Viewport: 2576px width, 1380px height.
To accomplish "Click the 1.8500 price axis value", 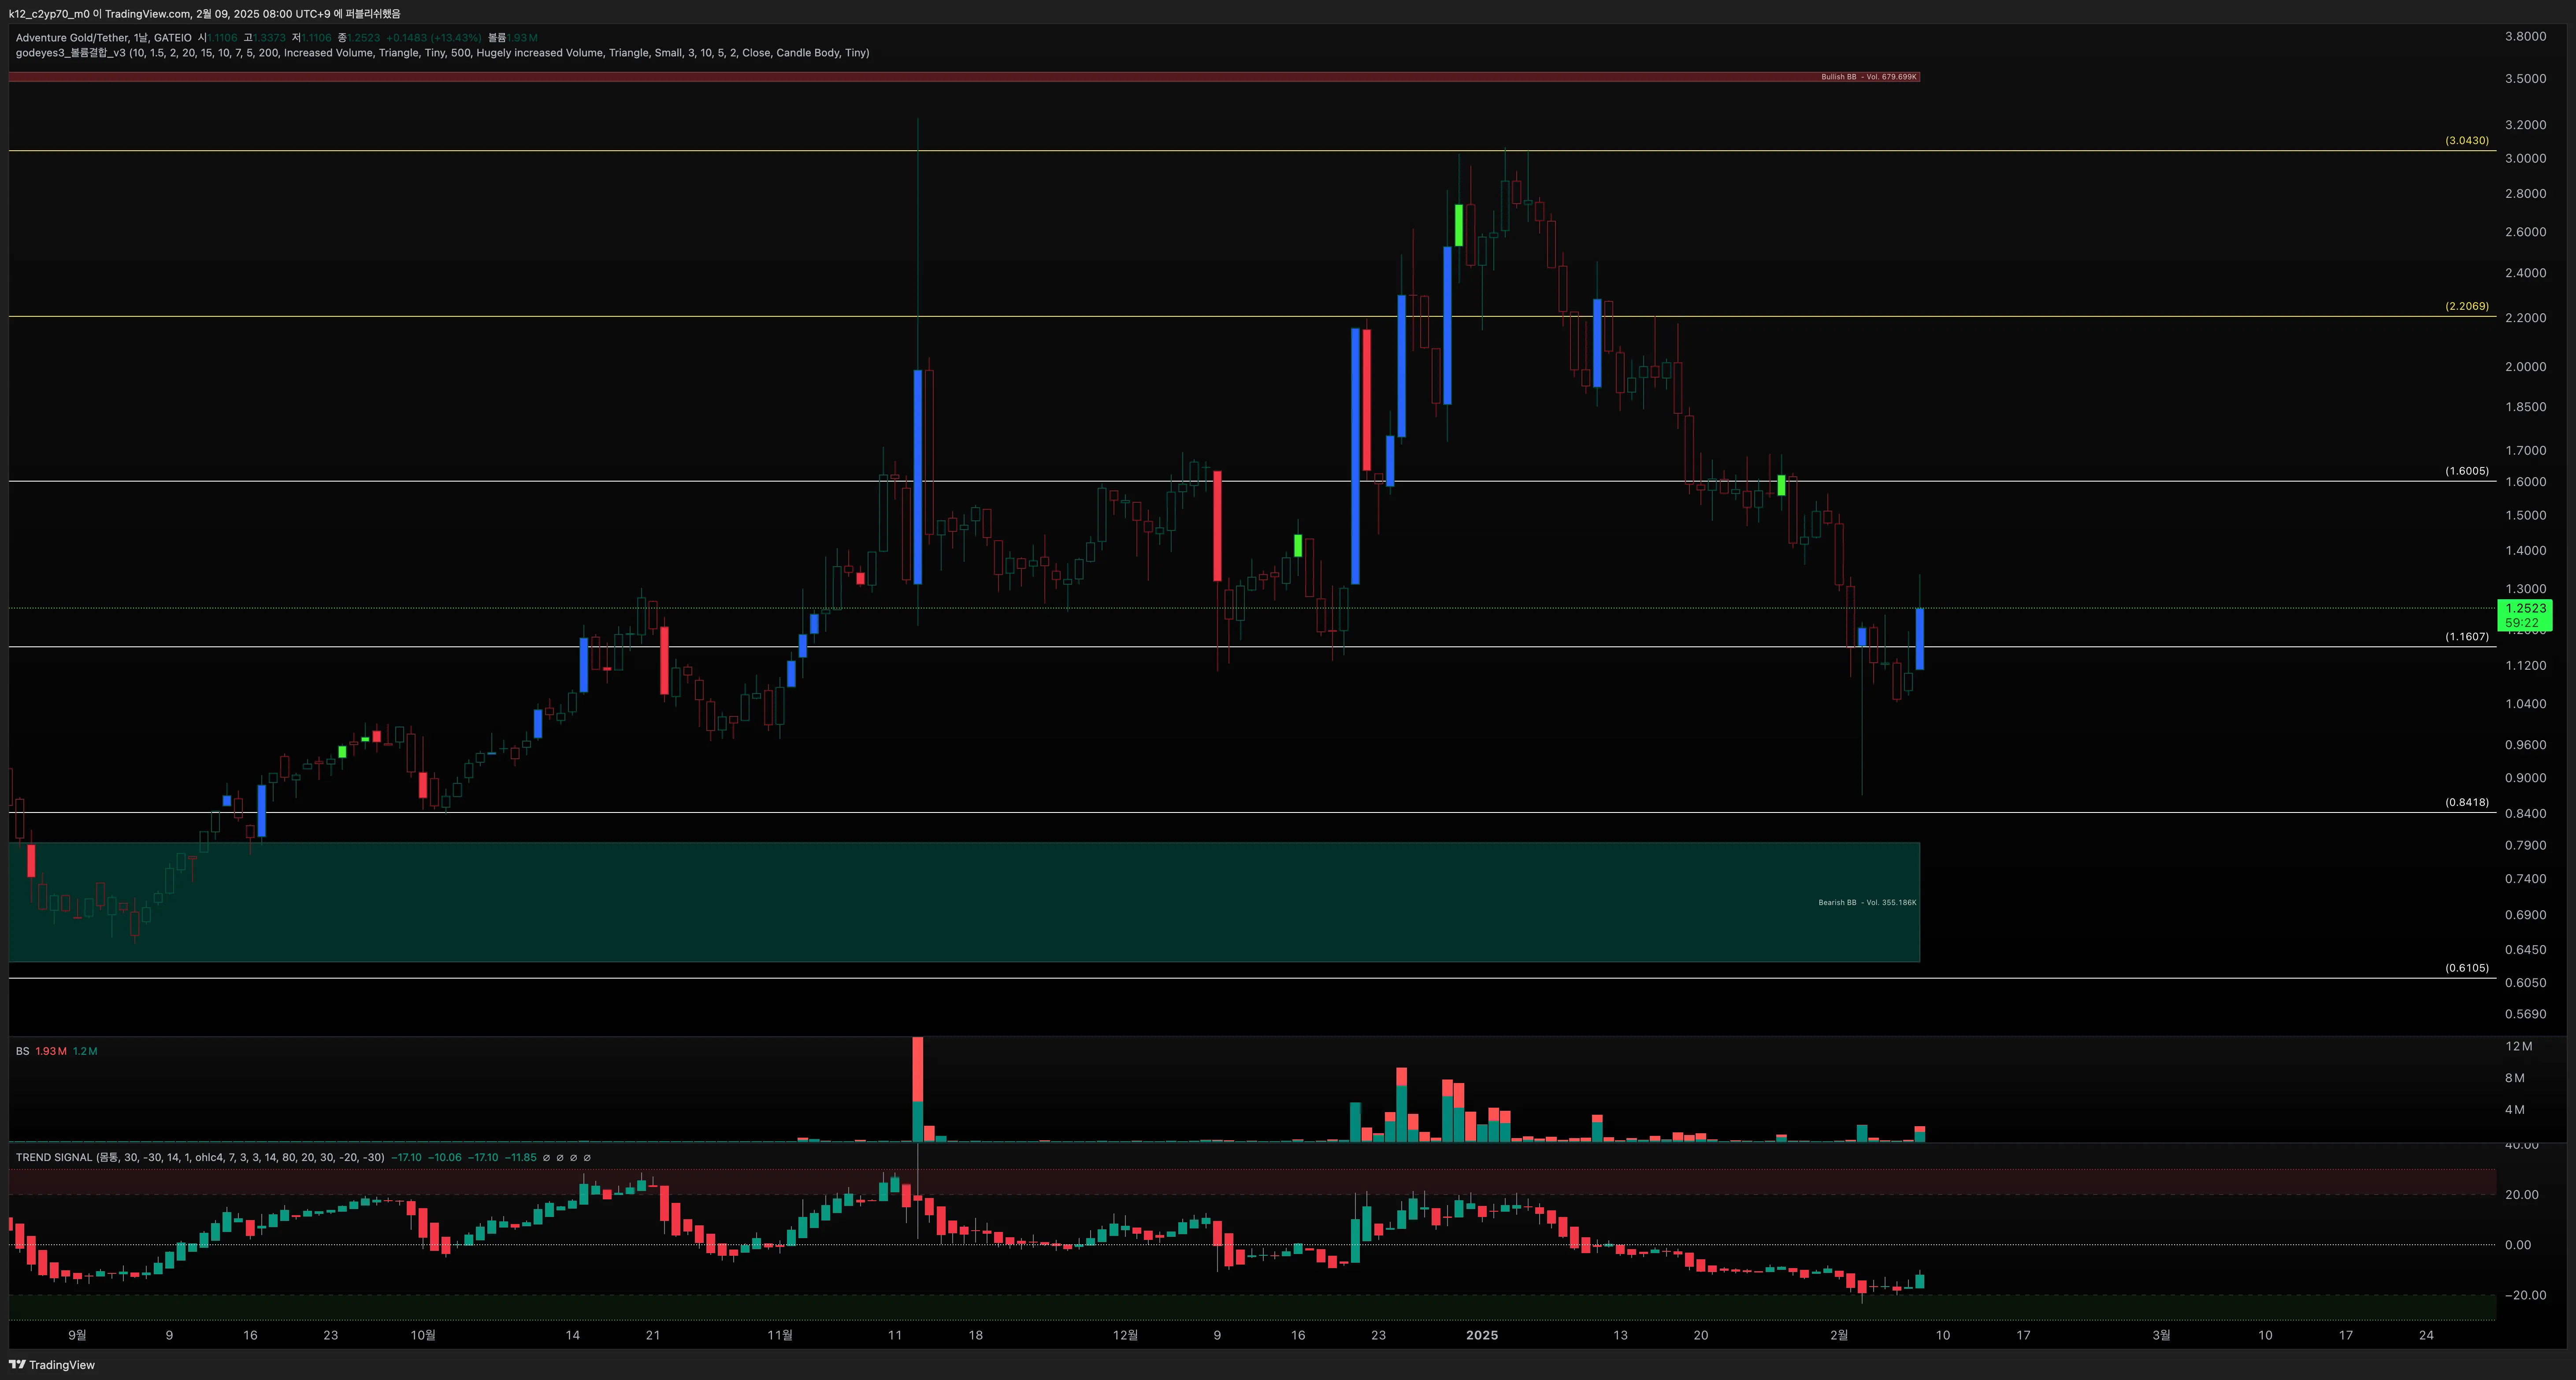I will pyautogui.click(x=2525, y=407).
